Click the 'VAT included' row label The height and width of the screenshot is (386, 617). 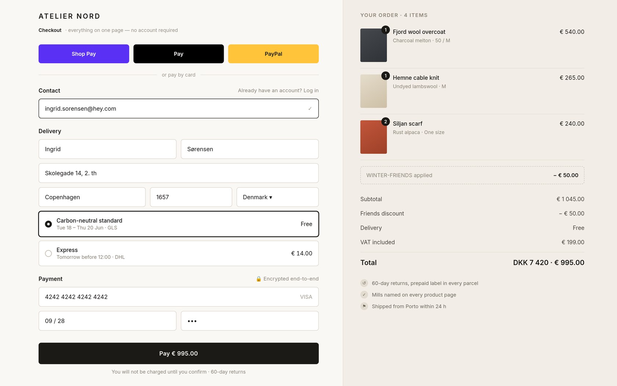tap(378, 242)
